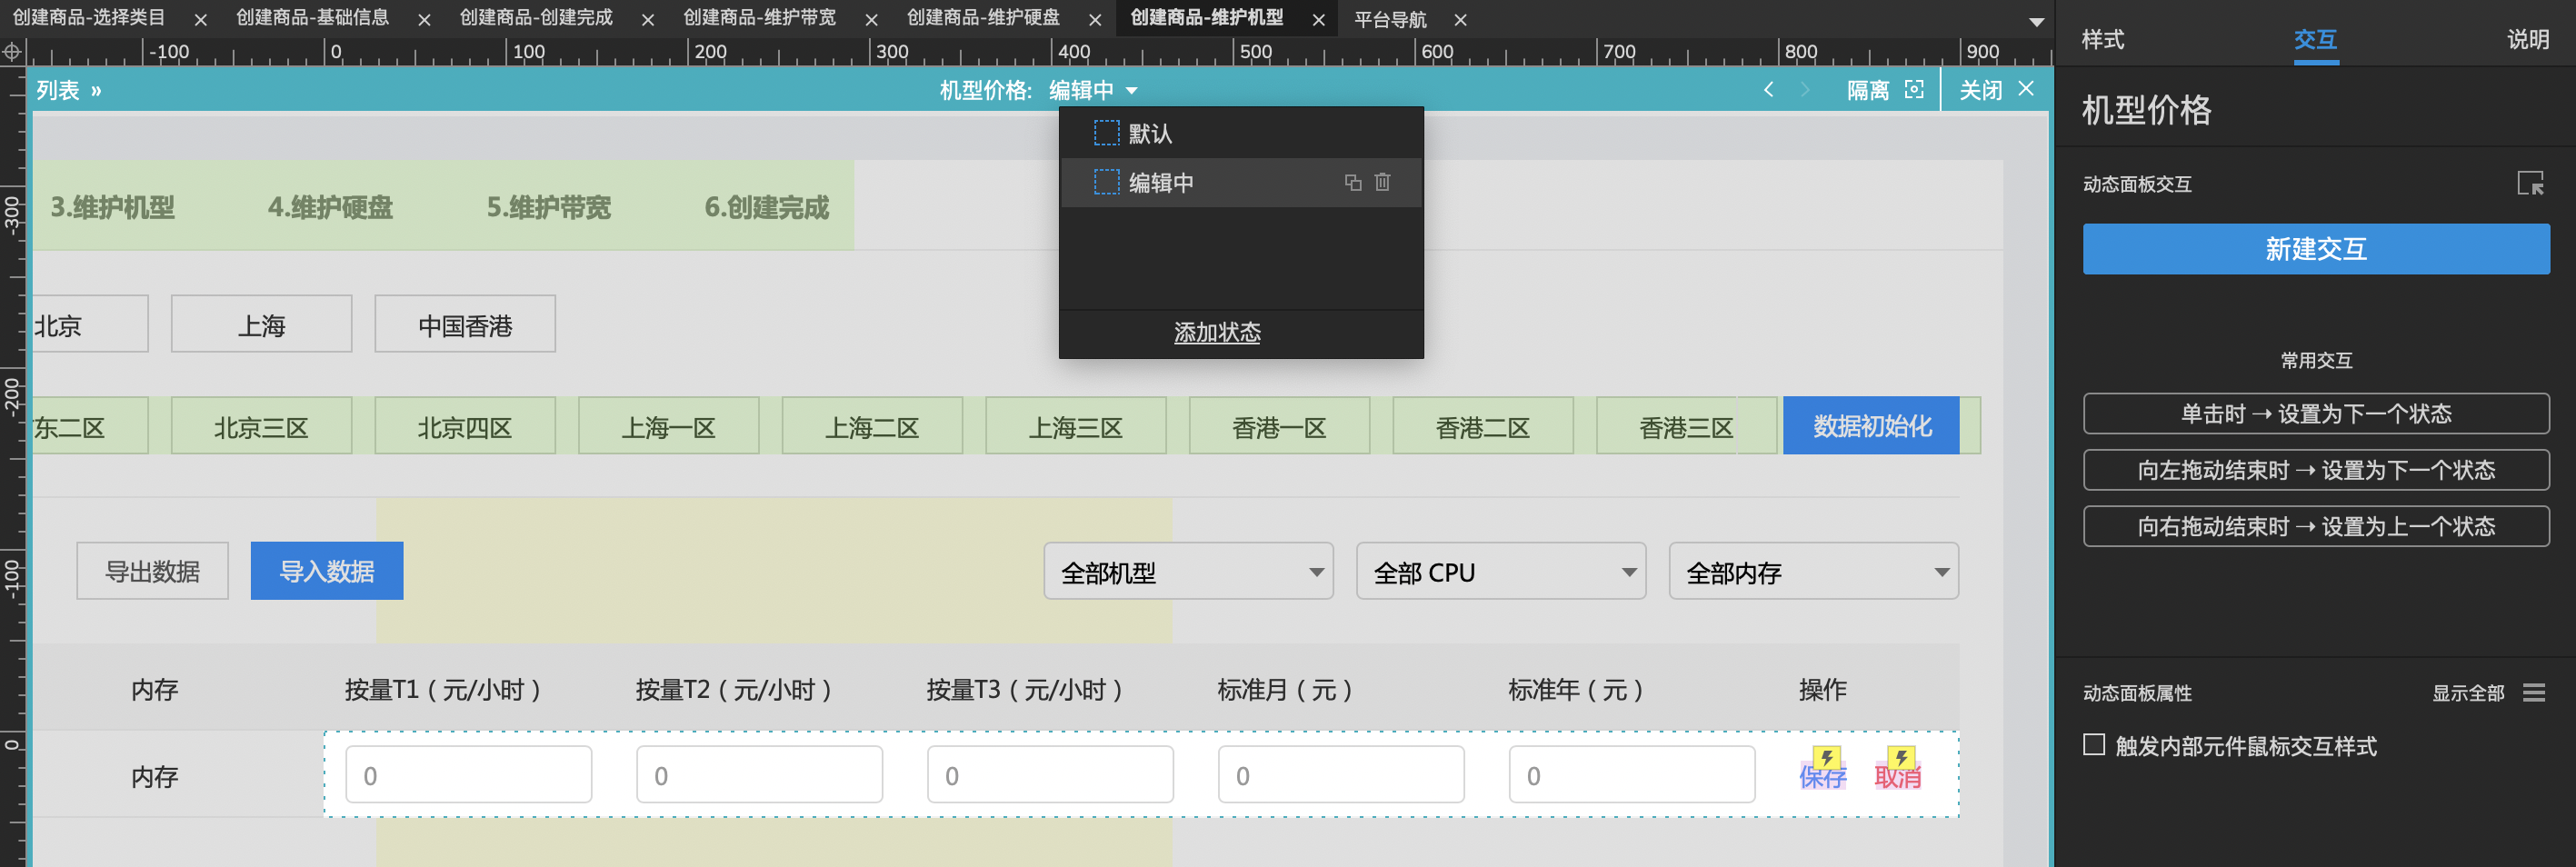Select the 香港一区 zone

pos(1279,427)
